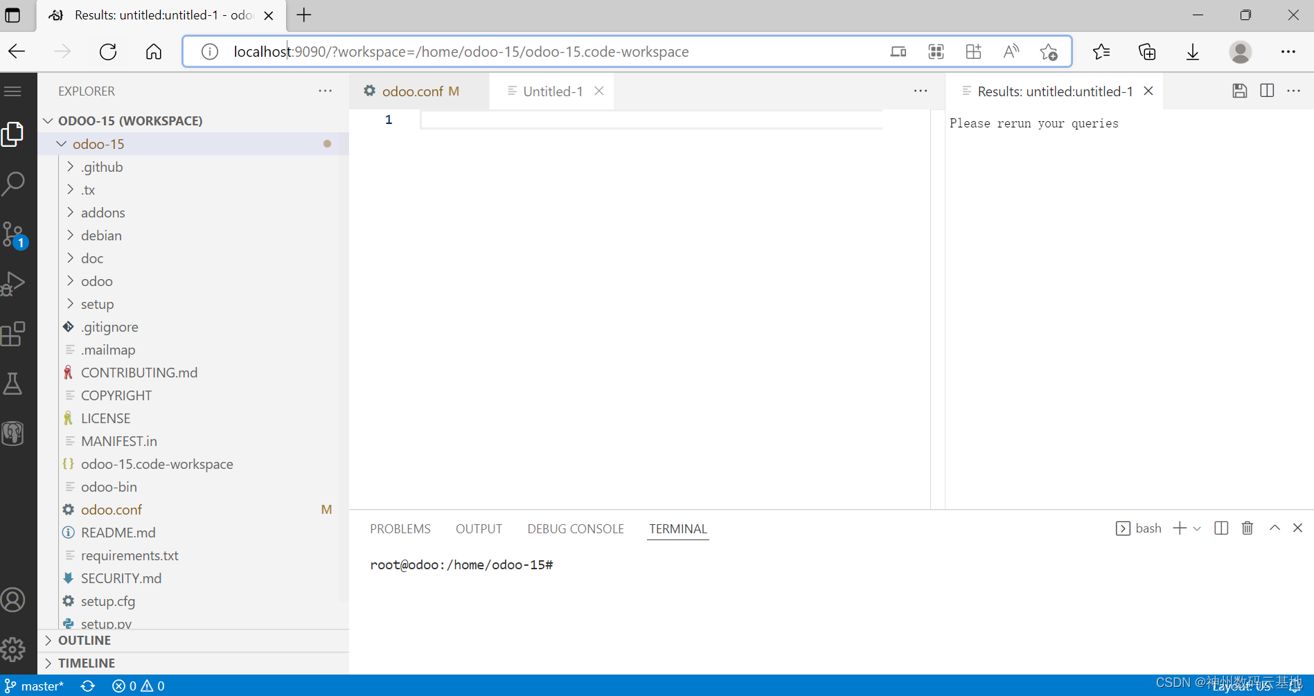Viewport: 1314px width, 696px height.
Task: Open errors and warnings status item
Action: [139, 686]
